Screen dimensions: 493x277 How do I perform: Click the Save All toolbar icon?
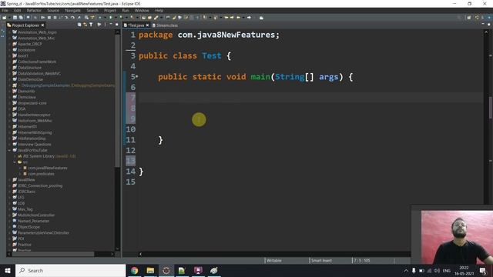(x=21, y=18)
